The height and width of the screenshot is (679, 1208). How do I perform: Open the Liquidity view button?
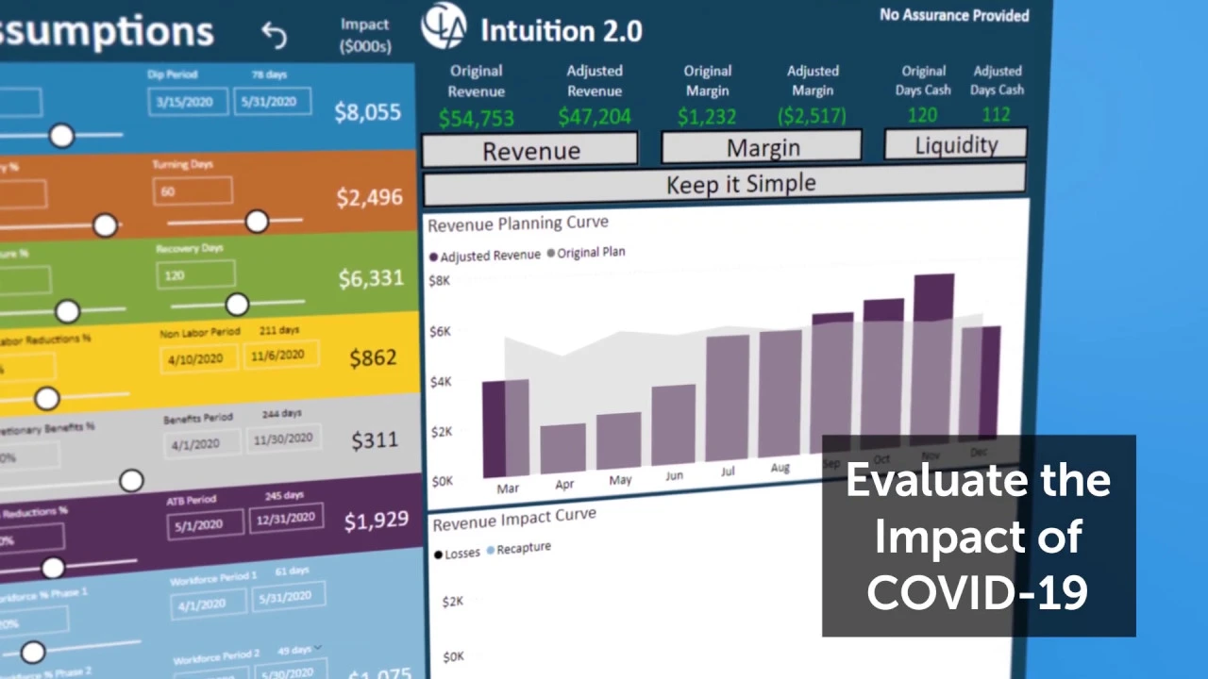955,144
